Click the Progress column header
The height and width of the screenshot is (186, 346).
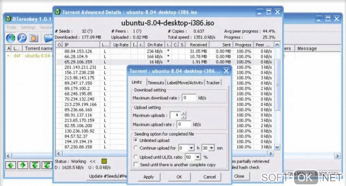pyautogui.click(x=243, y=44)
